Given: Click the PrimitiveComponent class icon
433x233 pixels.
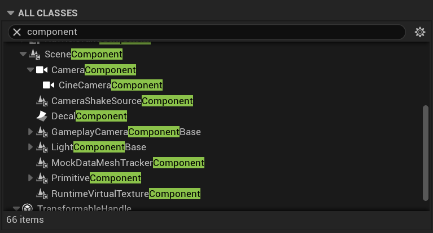Looking at the screenshot, I should pos(42,178).
